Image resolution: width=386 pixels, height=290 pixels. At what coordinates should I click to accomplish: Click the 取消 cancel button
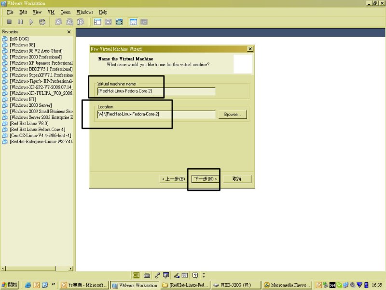click(236, 179)
